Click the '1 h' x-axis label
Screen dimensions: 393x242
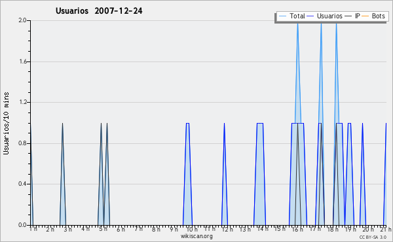pyautogui.click(x=33, y=229)
